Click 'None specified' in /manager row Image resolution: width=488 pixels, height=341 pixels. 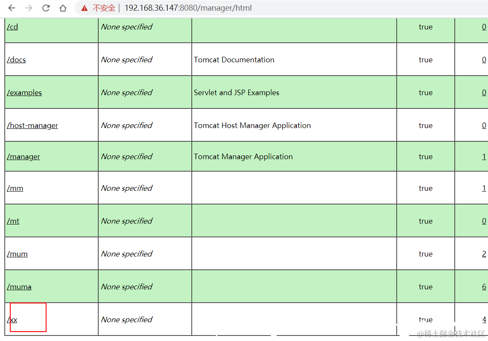pyautogui.click(x=127, y=157)
